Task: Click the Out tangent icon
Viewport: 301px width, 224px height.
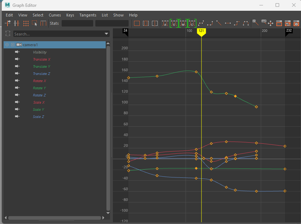Action: (x=264, y=22)
